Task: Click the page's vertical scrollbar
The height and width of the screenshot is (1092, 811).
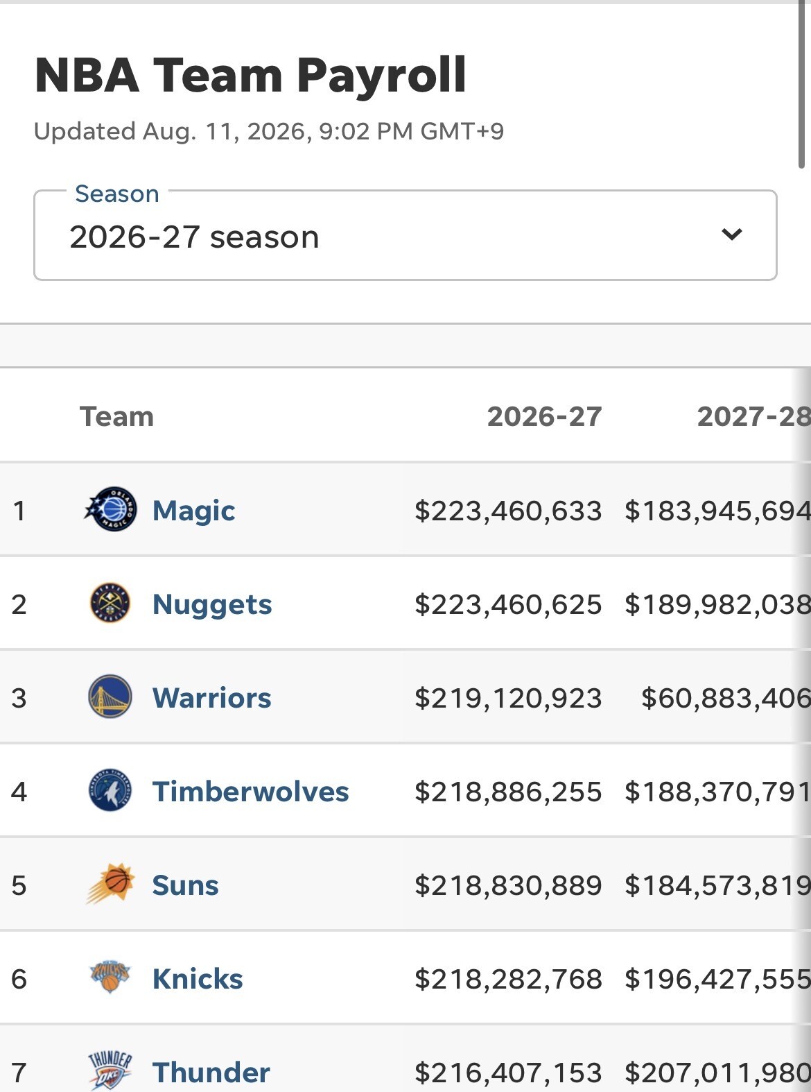Action: pyautogui.click(x=801, y=85)
